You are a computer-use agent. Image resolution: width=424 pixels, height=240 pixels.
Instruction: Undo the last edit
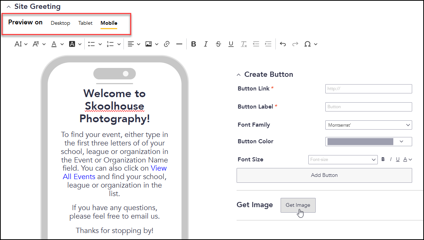pyautogui.click(x=283, y=44)
